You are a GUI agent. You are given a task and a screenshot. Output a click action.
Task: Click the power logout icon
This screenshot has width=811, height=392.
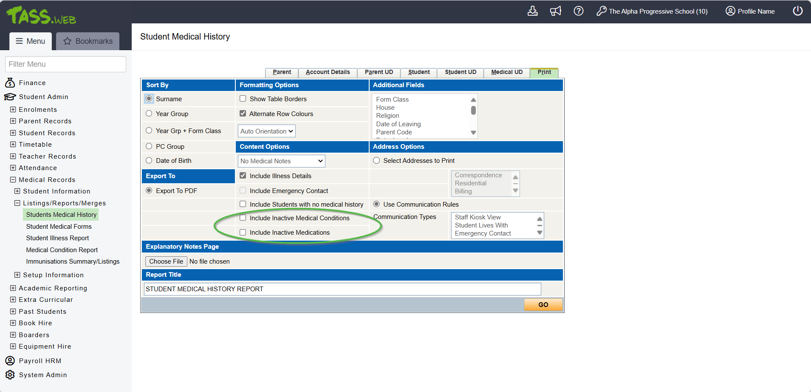[x=797, y=11]
